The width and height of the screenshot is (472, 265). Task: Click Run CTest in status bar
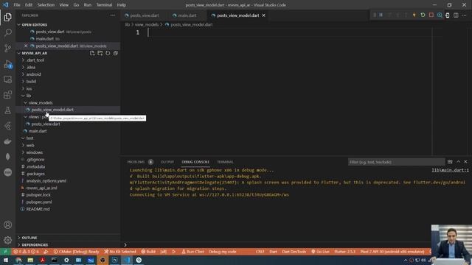192,252
